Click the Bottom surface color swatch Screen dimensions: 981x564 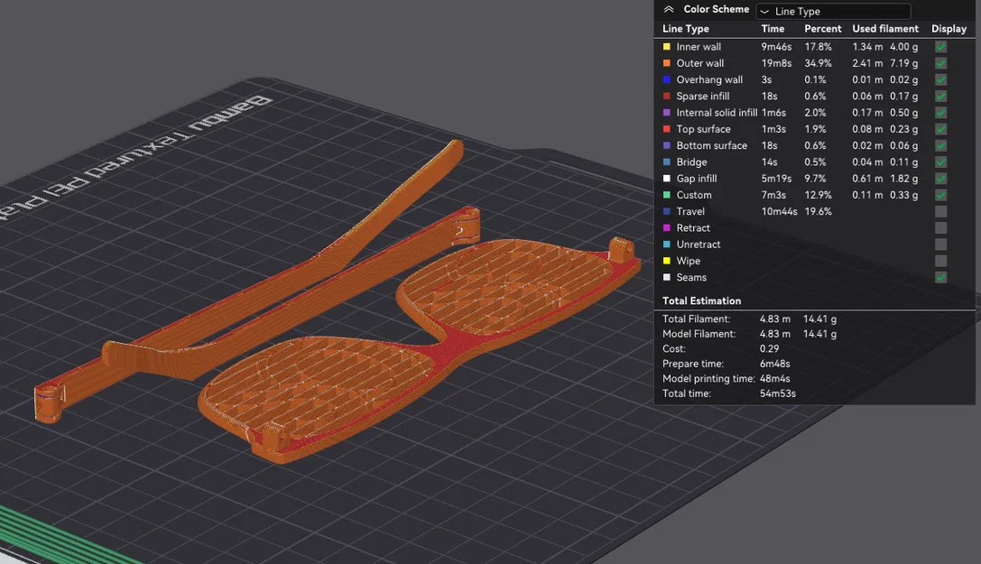[x=666, y=145]
